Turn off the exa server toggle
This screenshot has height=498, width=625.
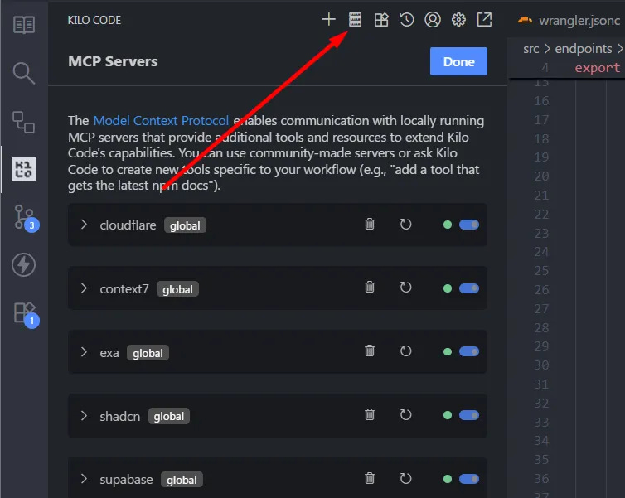[469, 351]
